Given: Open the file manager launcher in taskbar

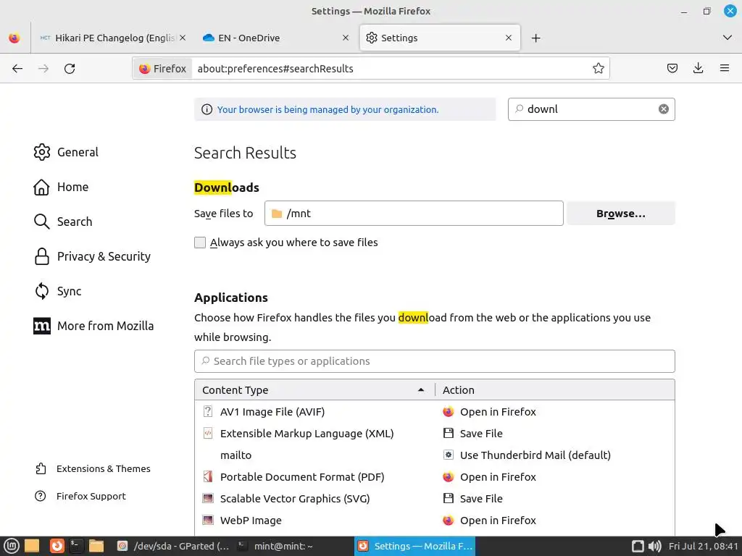Looking at the screenshot, I should pyautogui.click(x=96, y=546).
